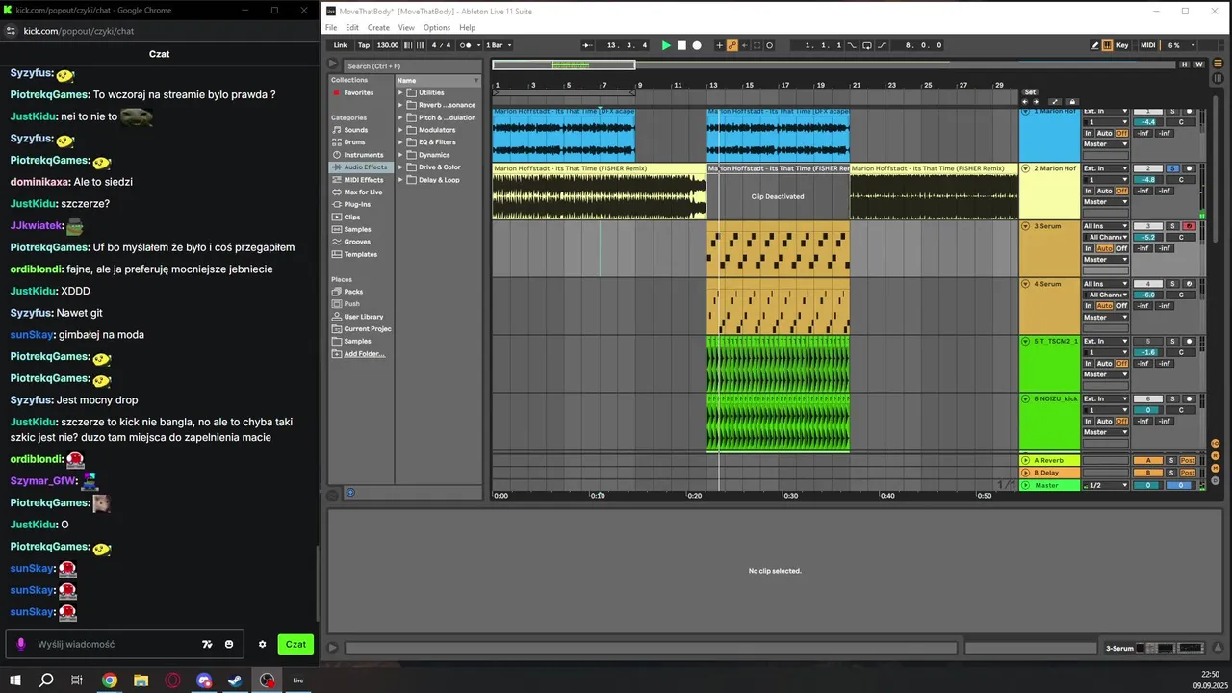1232x693 pixels.
Task: Select Templates category in browser
Action: coord(360,255)
